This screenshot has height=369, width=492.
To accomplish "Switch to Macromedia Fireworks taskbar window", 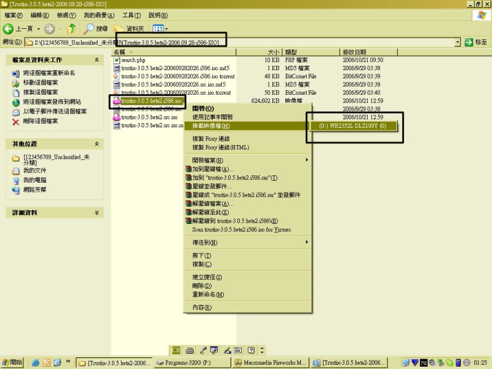I will (270, 363).
